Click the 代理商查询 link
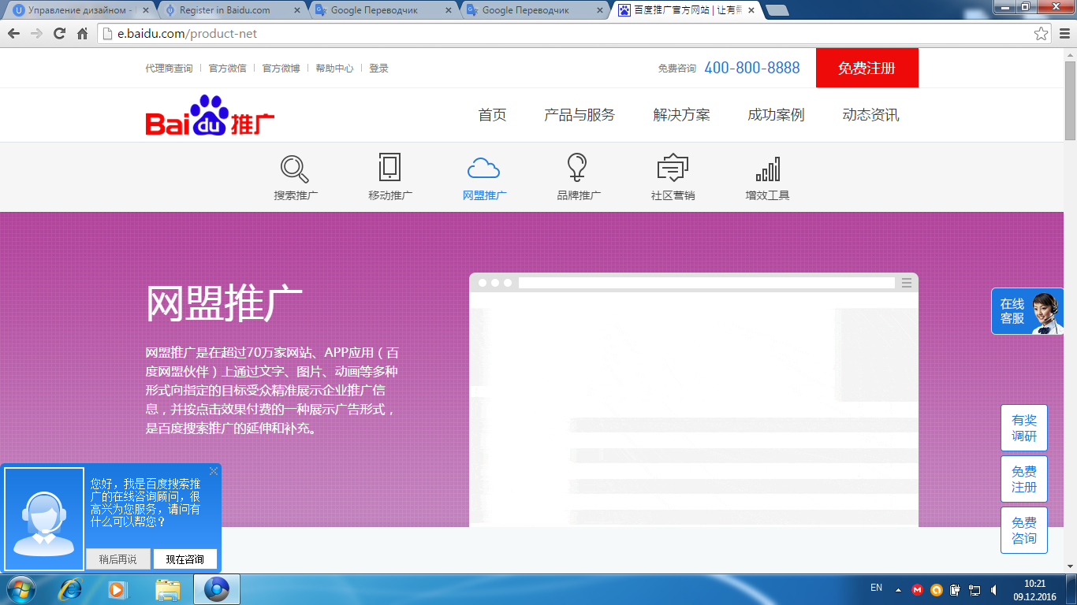This screenshot has height=605, width=1077. 169,69
